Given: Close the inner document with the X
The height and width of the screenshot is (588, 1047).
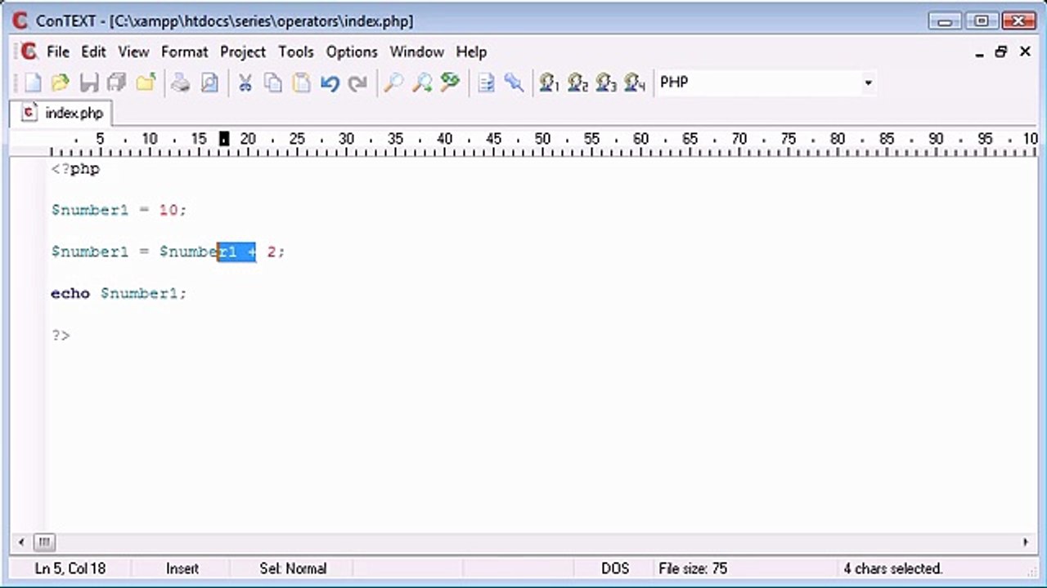Looking at the screenshot, I should pos(1025,52).
